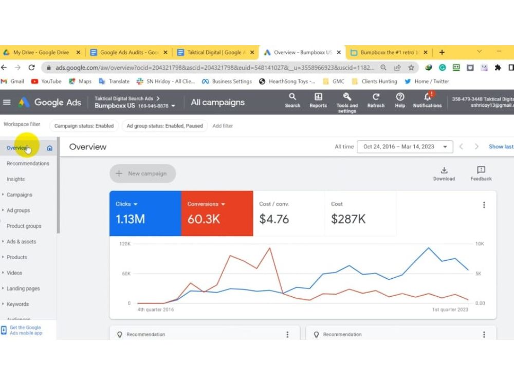Go to previous date range arrow
This screenshot has height=385, width=514.
[461, 147]
